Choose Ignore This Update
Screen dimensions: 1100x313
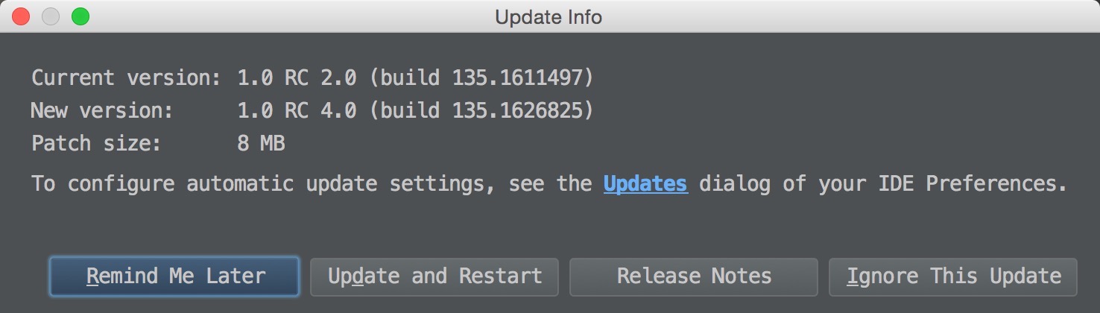953,277
